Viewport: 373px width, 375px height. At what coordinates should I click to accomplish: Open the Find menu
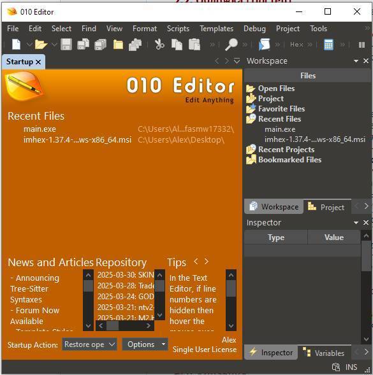click(x=89, y=29)
